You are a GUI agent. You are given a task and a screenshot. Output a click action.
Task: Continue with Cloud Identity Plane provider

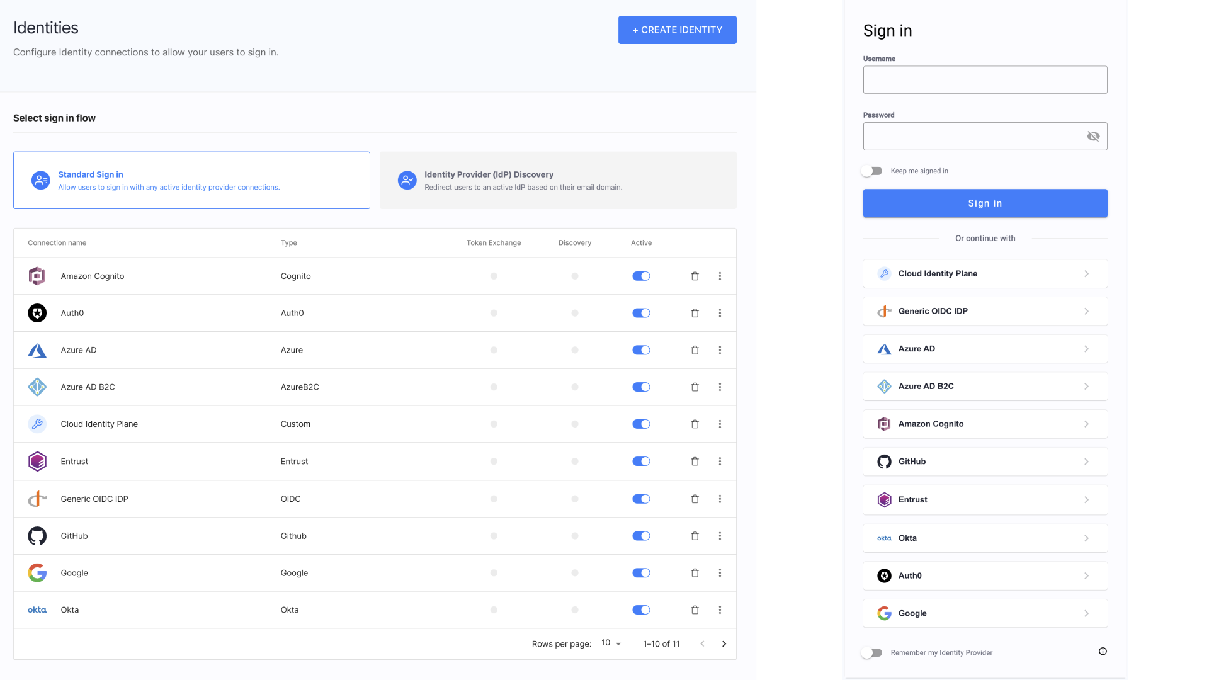click(985, 274)
